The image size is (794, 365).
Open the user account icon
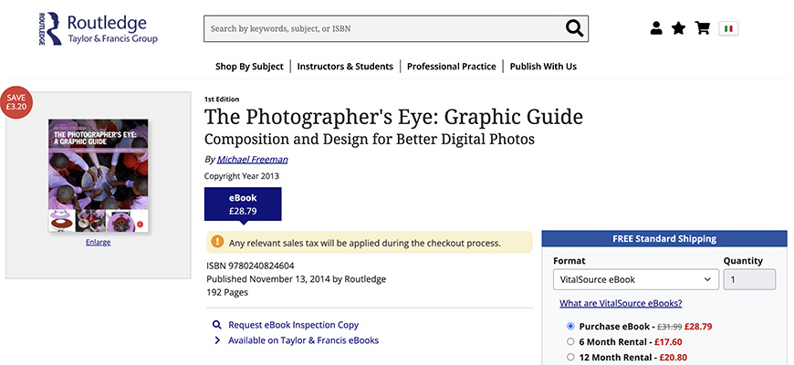pyautogui.click(x=656, y=28)
